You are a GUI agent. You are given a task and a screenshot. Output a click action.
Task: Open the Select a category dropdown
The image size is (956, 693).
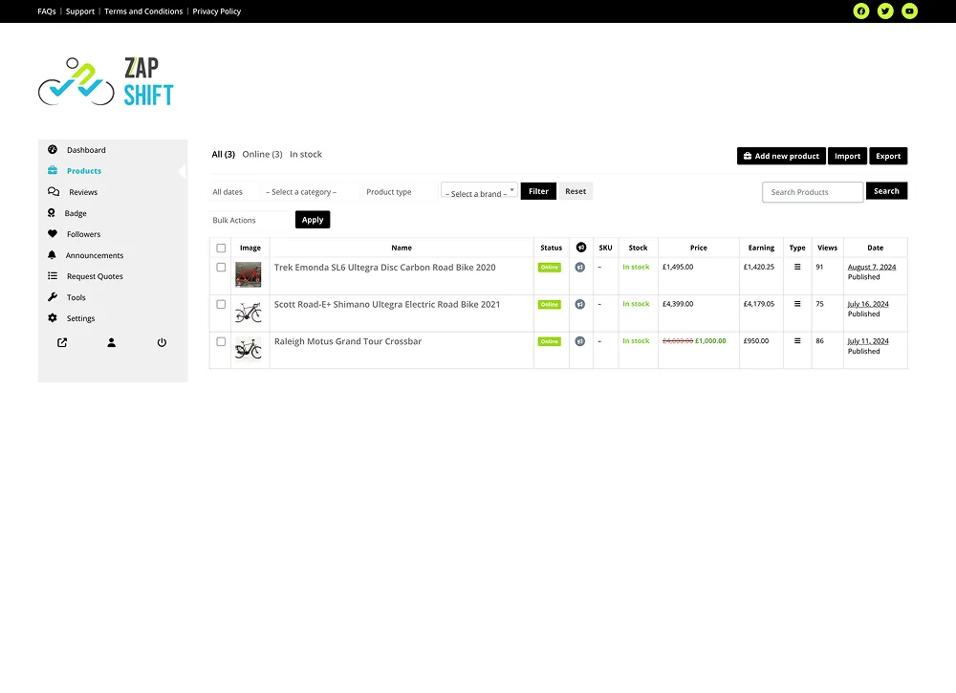[303, 191]
